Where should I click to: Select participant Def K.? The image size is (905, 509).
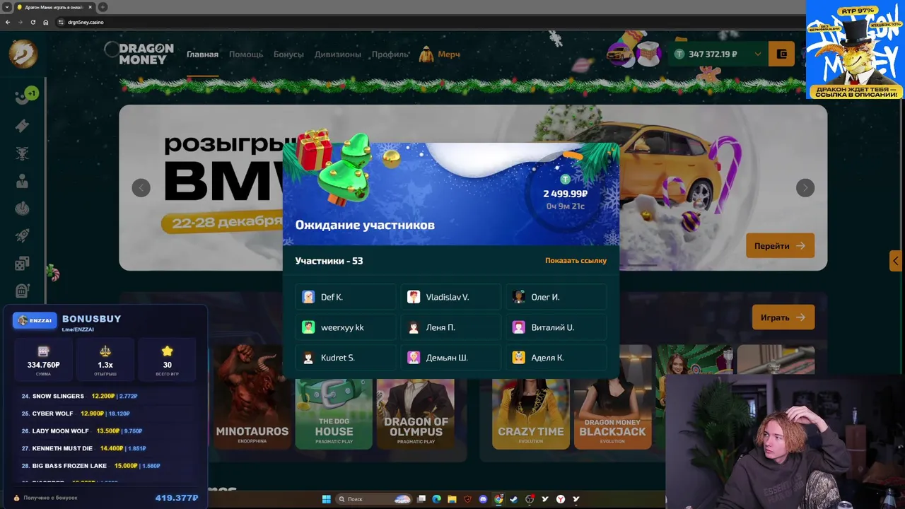[x=346, y=297]
